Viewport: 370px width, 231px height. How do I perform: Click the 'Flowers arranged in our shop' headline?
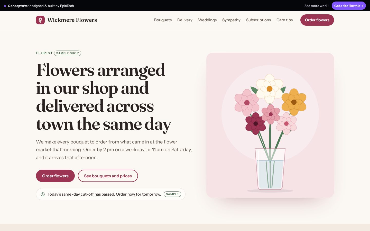(x=104, y=97)
